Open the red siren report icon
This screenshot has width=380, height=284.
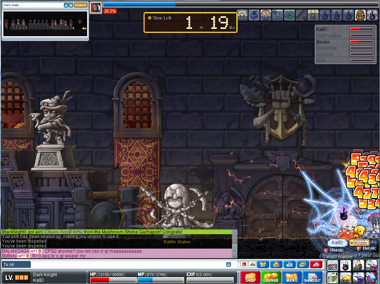244,264
